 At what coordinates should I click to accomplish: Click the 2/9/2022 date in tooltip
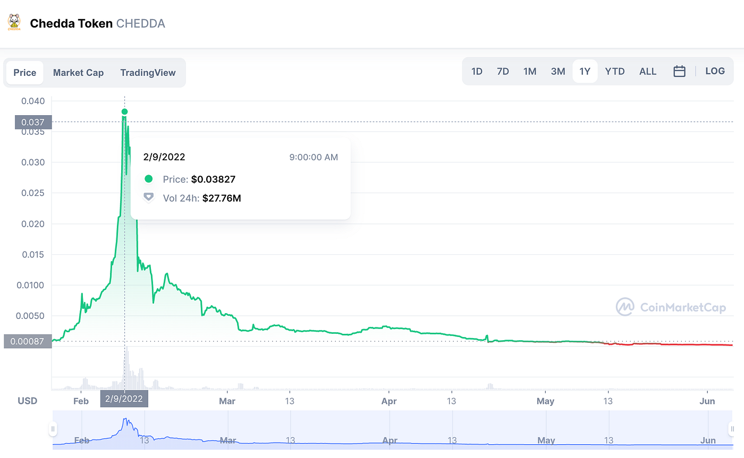click(164, 157)
